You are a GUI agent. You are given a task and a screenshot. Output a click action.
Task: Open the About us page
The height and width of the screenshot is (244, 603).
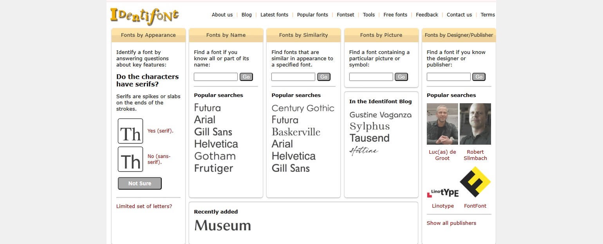tap(222, 15)
